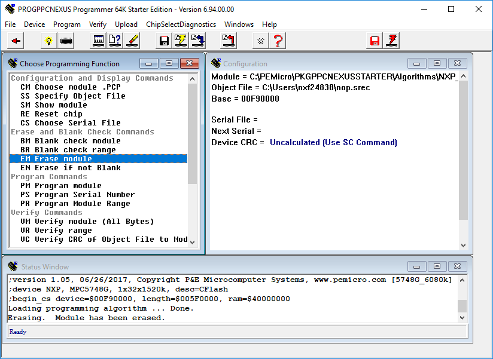Select VC Verify CRC of Object File
493x359 pixels.
click(x=98, y=240)
